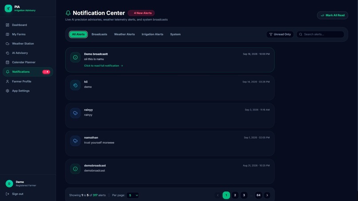Screen dimensions: 358x201
Task: Click the App Settings gear icon
Action: coord(8,91)
